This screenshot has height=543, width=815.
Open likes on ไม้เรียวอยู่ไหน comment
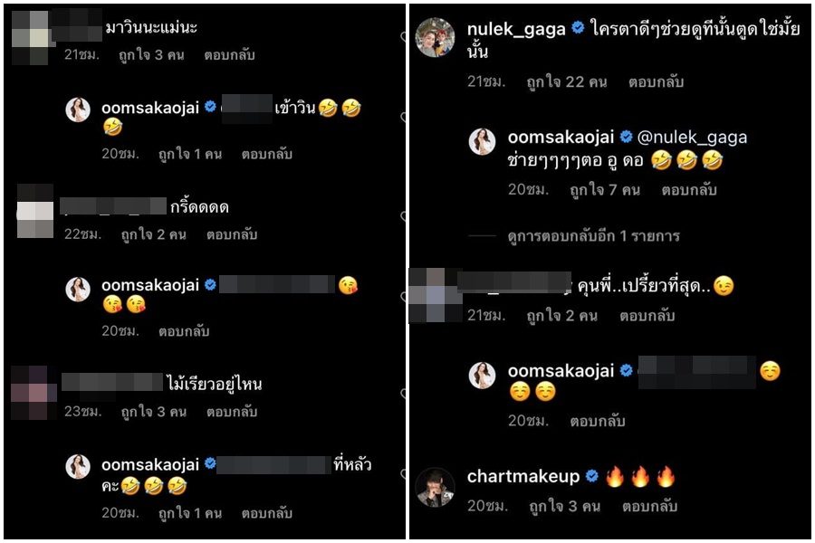[x=153, y=412]
